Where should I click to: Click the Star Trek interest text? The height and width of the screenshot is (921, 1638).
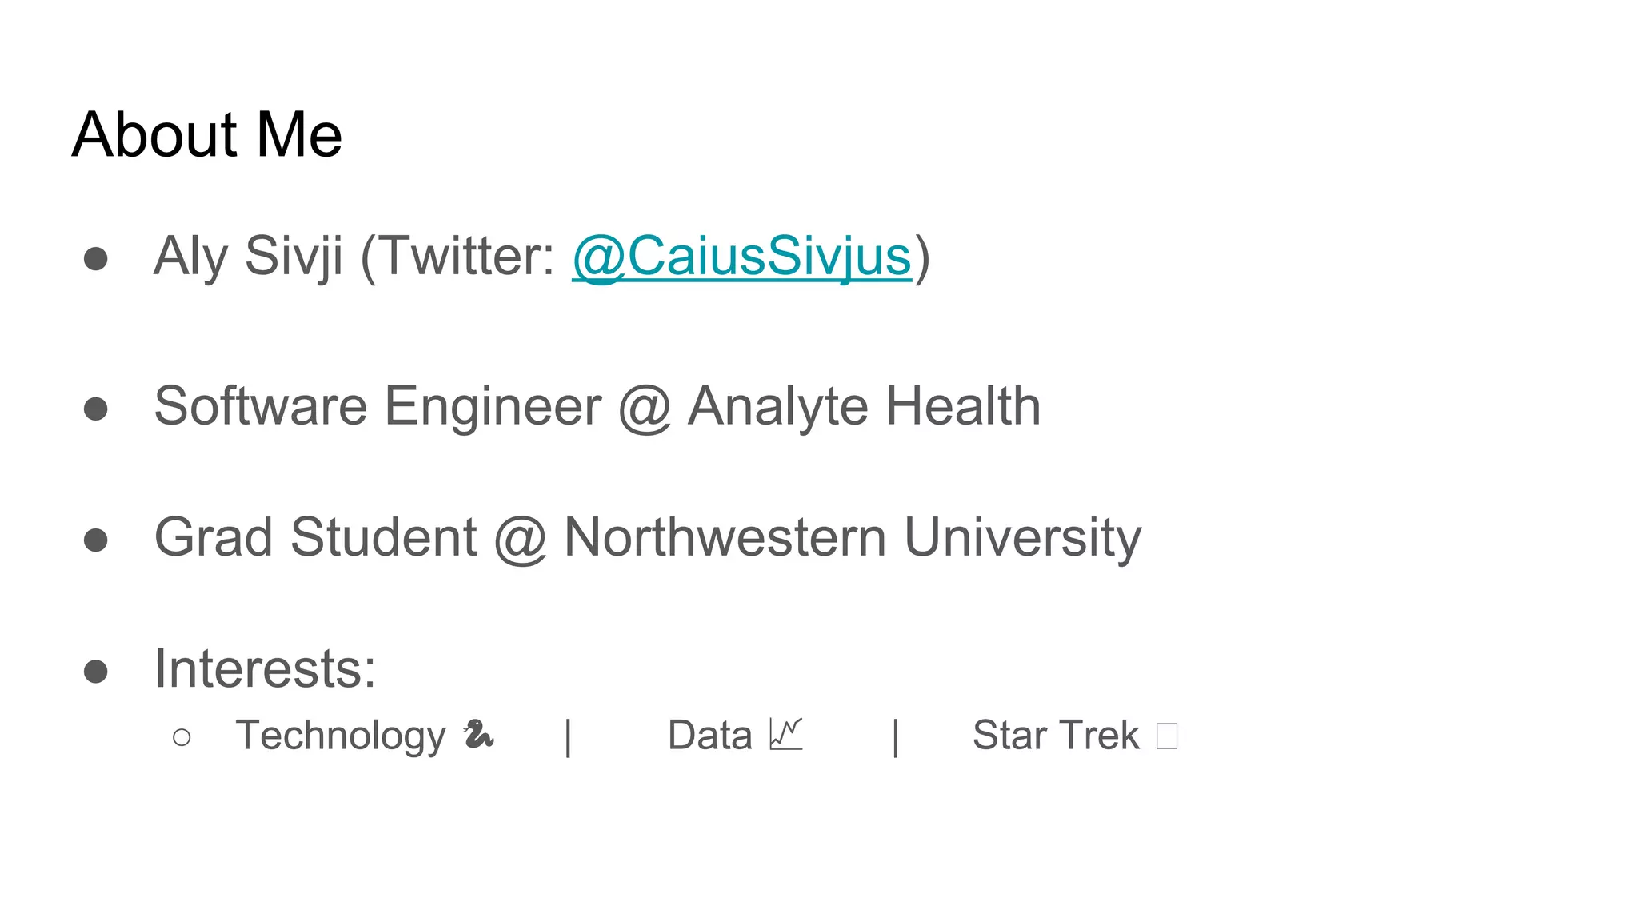pos(1056,735)
